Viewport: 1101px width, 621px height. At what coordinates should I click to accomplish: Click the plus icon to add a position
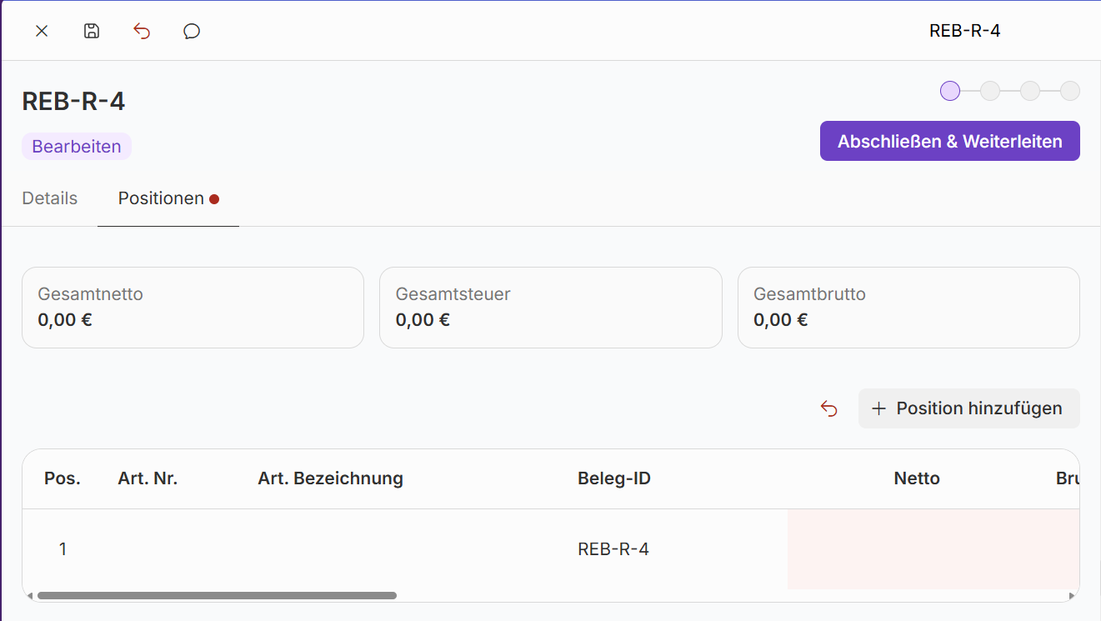[878, 408]
